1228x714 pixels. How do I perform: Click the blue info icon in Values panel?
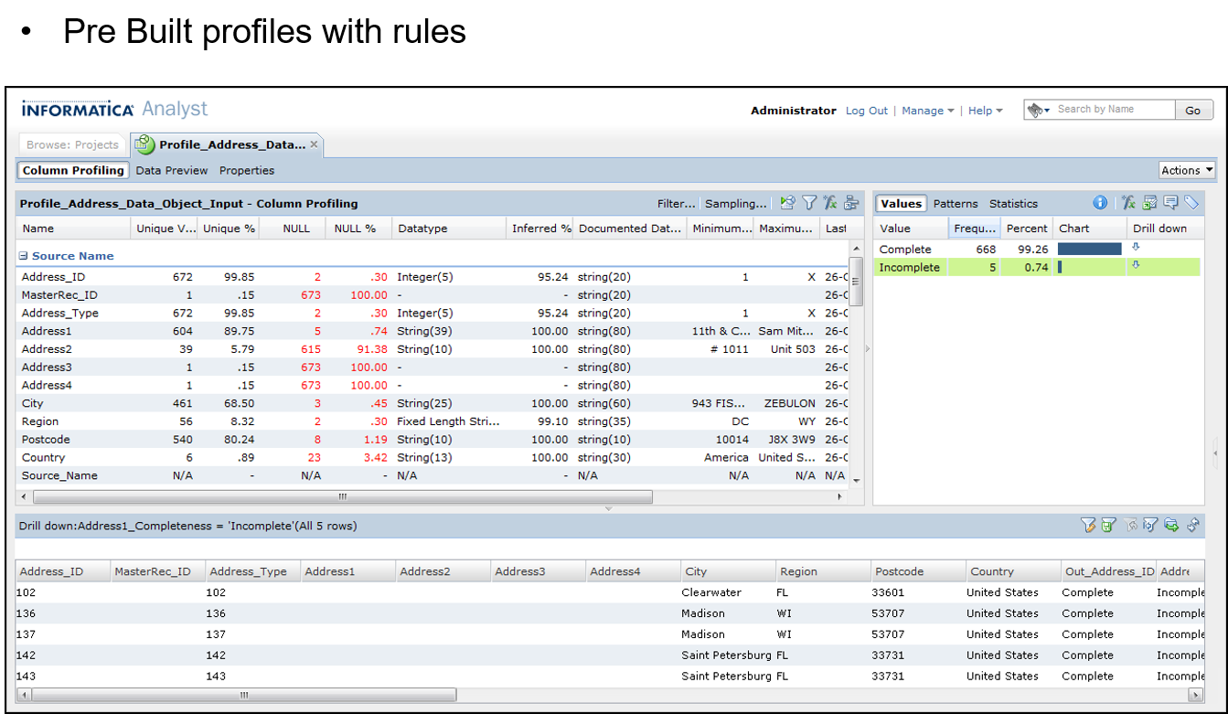[x=1100, y=203]
